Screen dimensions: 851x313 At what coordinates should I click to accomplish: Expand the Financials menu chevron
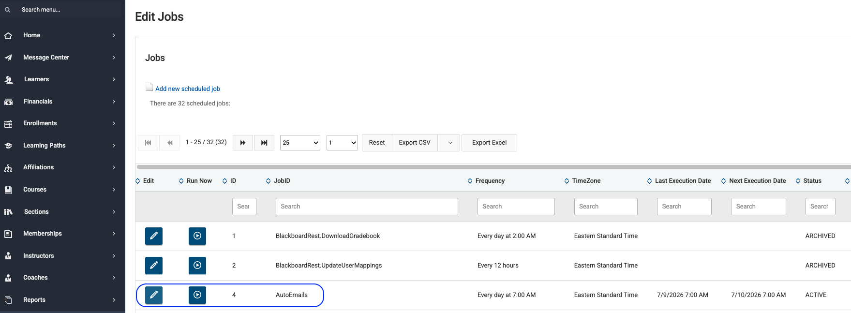[114, 102]
